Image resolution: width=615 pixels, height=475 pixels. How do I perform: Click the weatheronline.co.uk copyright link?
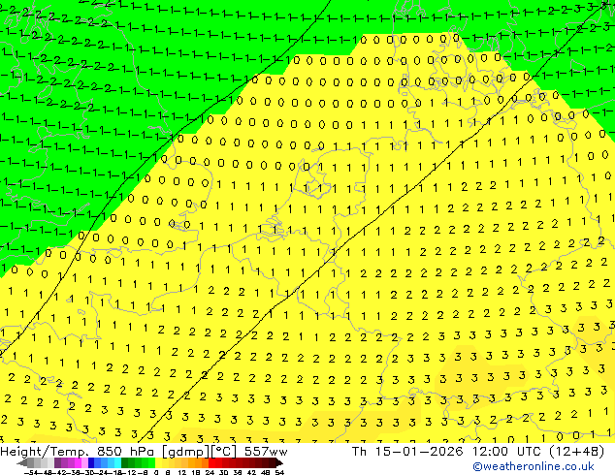534,466
